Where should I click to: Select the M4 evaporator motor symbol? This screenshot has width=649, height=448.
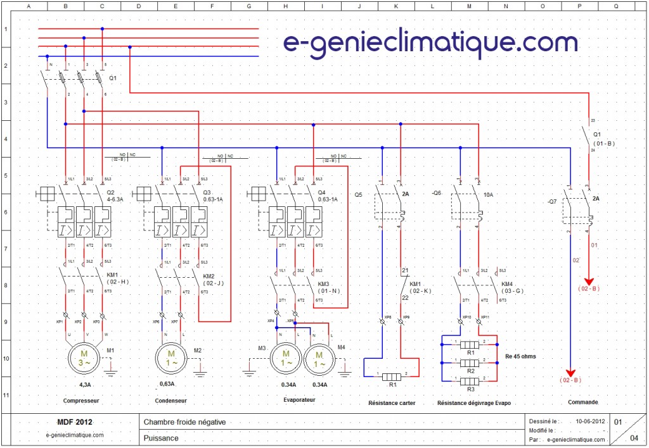[x=319, y=359]
